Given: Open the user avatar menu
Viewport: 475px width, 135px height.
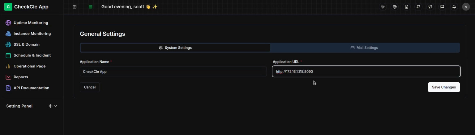Looking at the screenshot, I should tap(466, 7).
